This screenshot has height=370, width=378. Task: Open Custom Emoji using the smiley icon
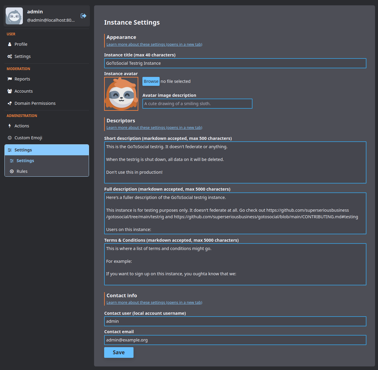point(10,137)
